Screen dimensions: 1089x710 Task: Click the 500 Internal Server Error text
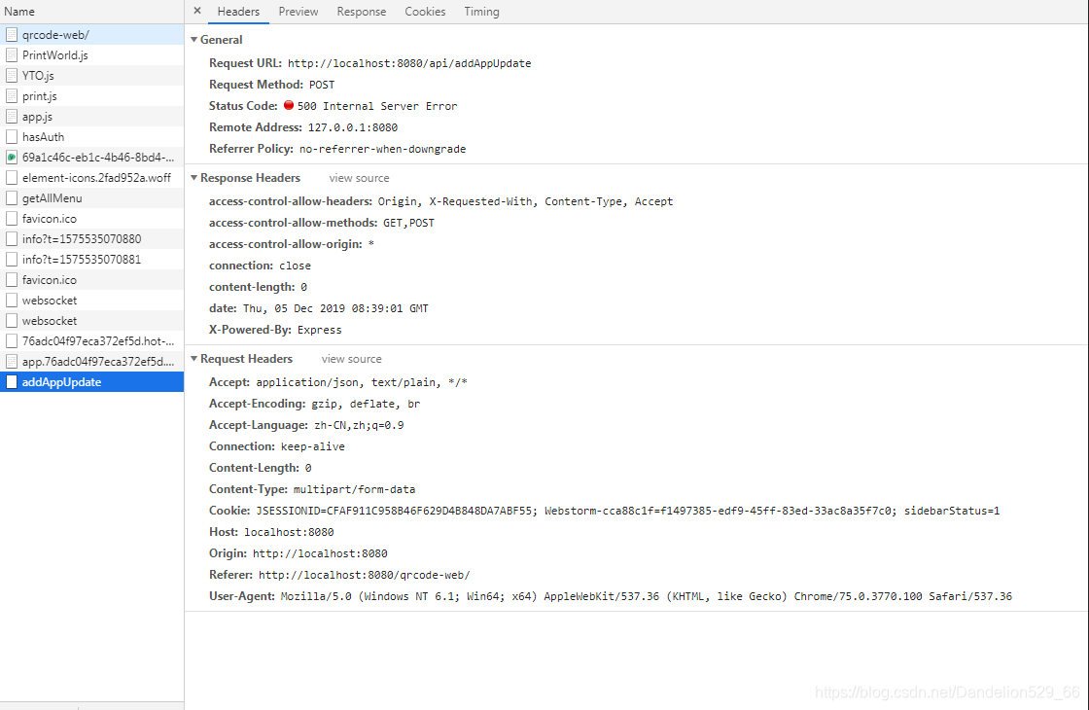click(377, 106)
